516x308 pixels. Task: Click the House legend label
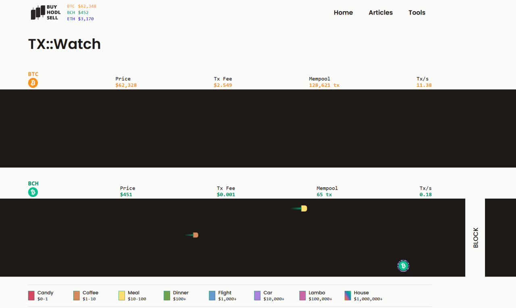[x=361, y=293]
